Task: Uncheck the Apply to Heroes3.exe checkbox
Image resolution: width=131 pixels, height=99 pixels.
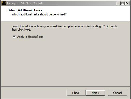Action: [x=14, y=37]
